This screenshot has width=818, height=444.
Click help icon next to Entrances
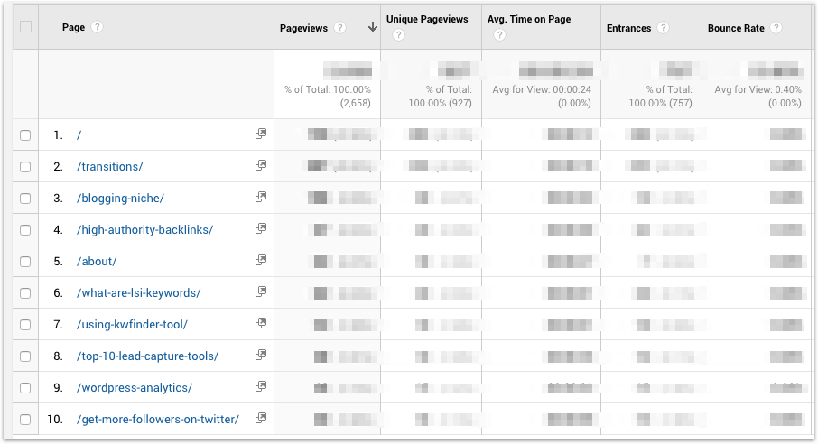(x=664, y=28)
